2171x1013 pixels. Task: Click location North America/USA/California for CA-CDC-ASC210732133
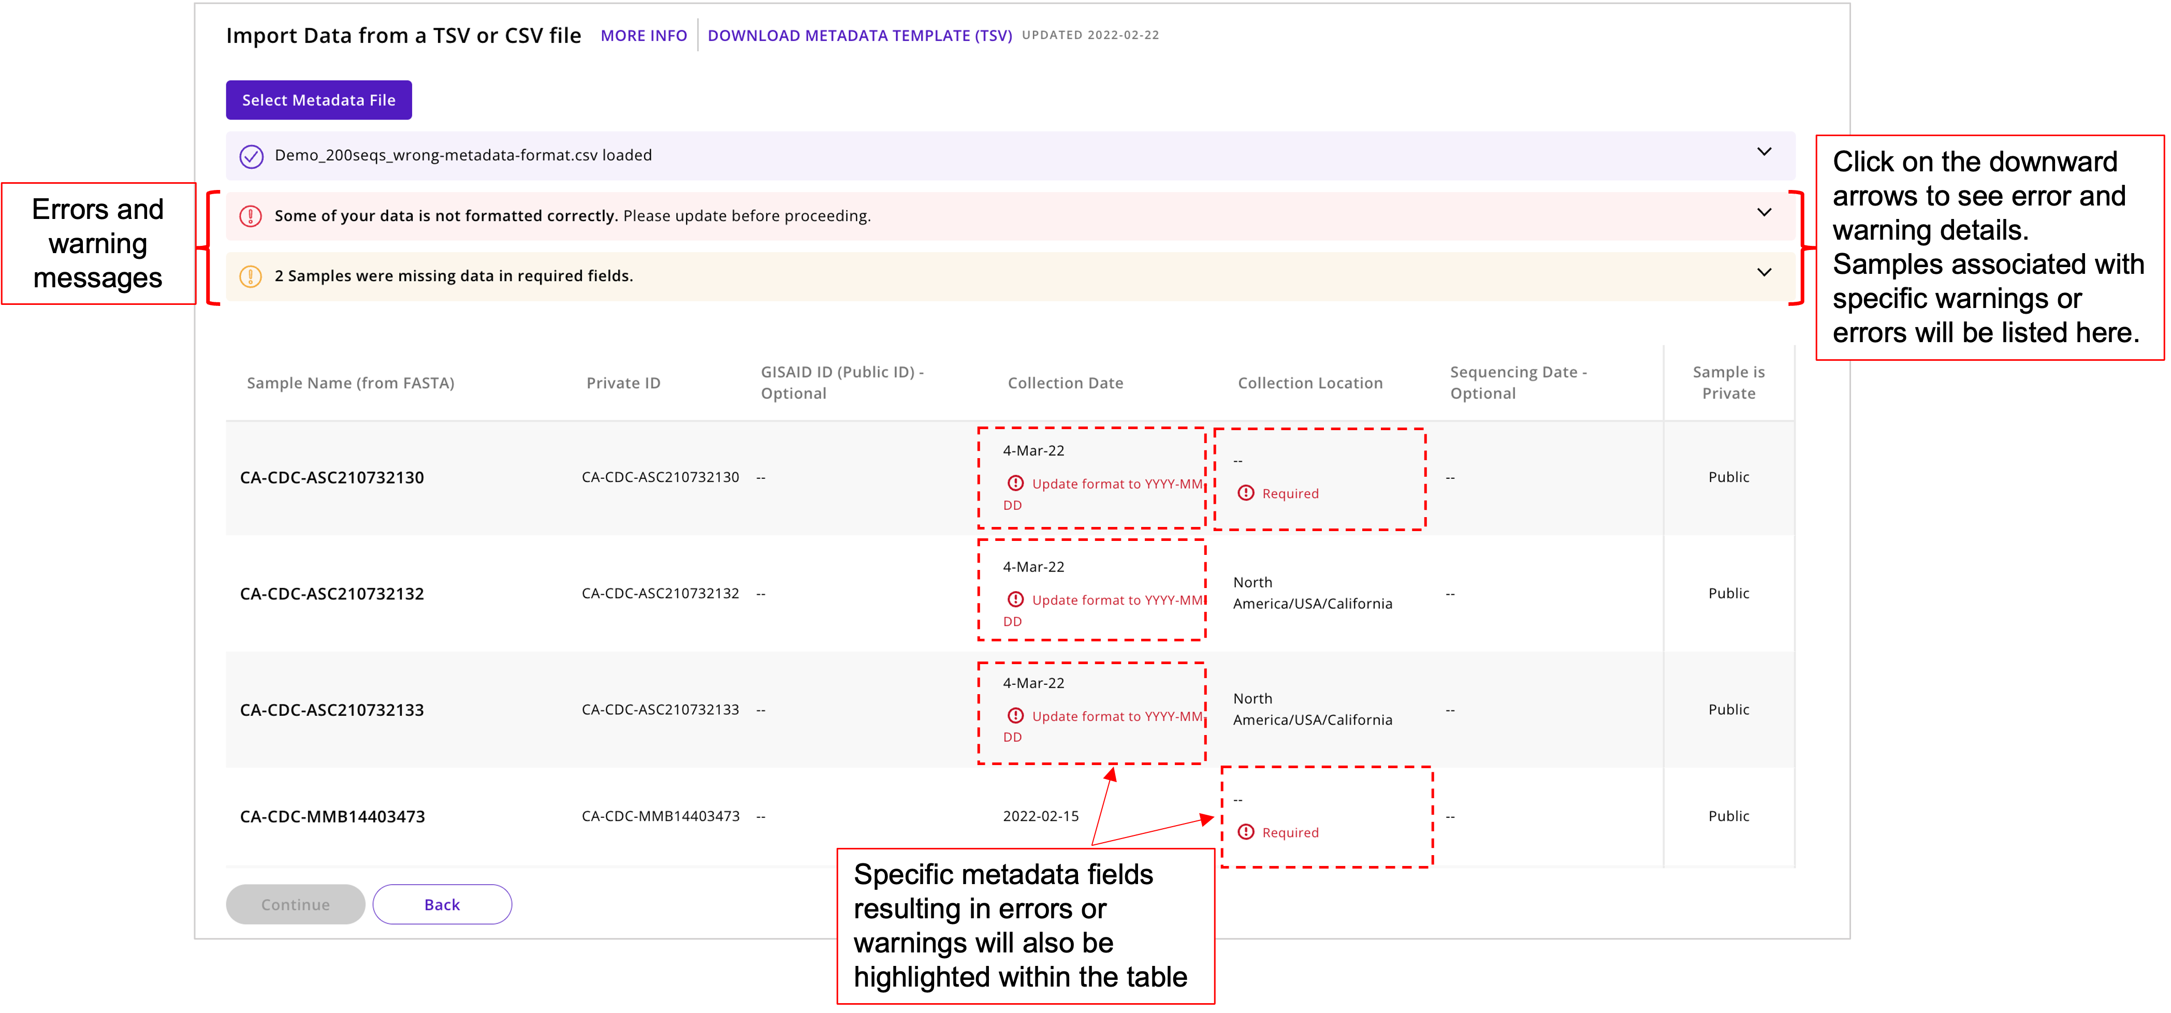pos(1312,710)
